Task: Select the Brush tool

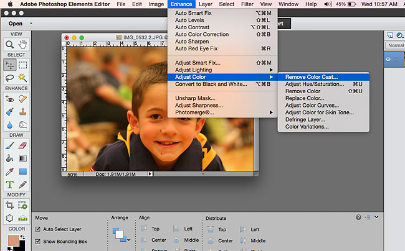Action: (10, 145)
